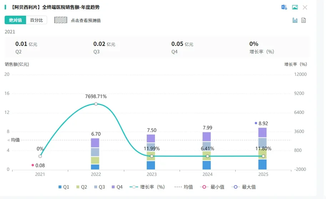Toggle Q1 series in the legend
This screenshot has width=326, height=199.
click(64, 187)
